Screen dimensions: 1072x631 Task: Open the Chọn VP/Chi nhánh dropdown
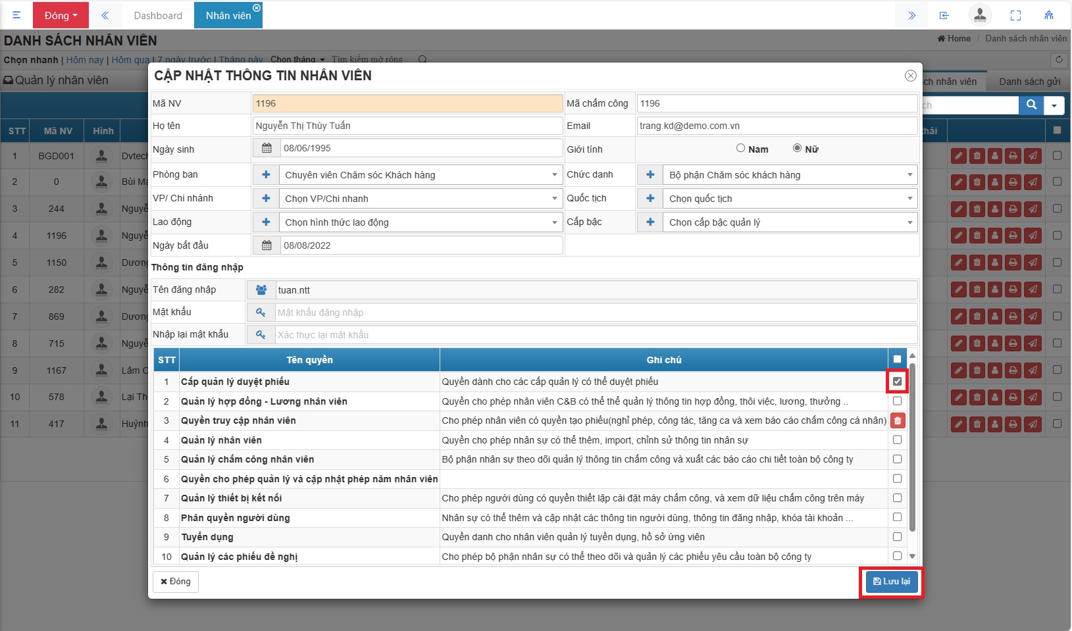pyautogui.click(x=421, y=199)
